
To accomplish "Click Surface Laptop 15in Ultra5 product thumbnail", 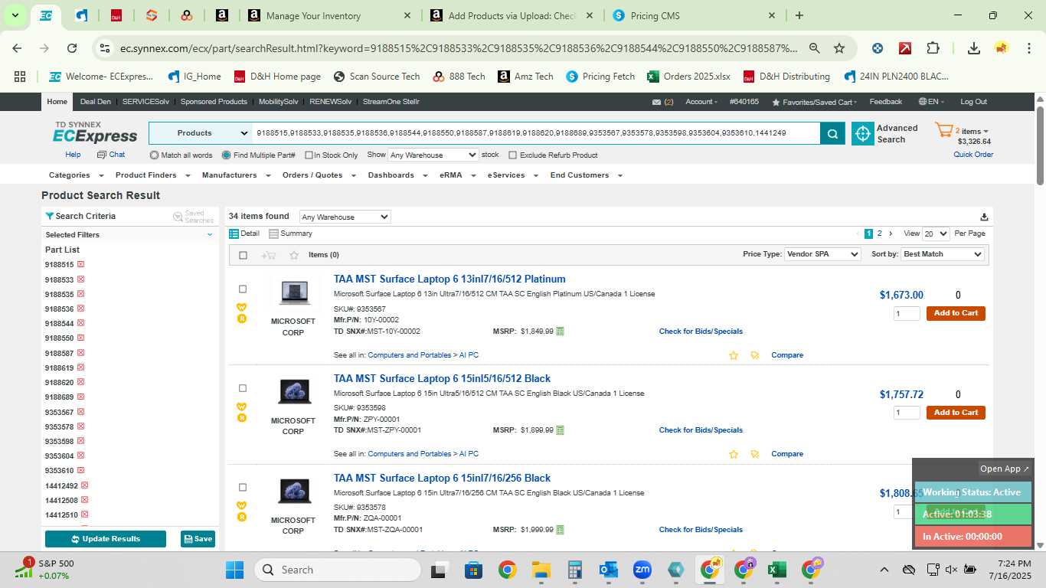I will coord(294,392).
